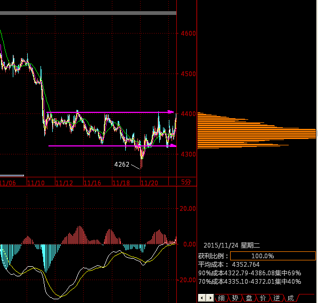Click the orange chip distribution peak
The image size is (318, 303).
click(x=257, y=133)
